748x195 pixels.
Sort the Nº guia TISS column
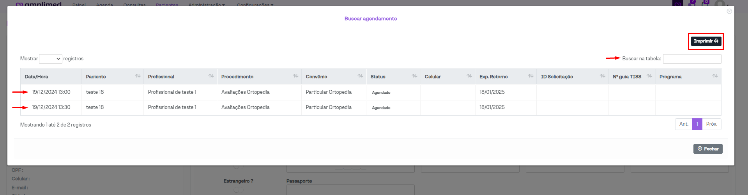pos(649,76)
